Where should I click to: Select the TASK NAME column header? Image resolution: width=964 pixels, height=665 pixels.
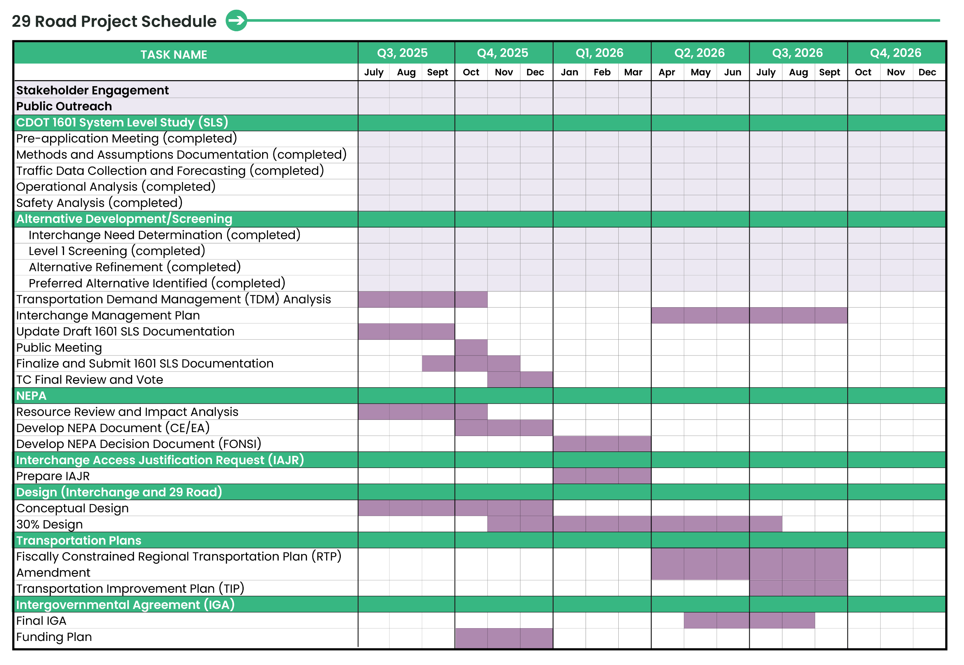tap(174, 54)
